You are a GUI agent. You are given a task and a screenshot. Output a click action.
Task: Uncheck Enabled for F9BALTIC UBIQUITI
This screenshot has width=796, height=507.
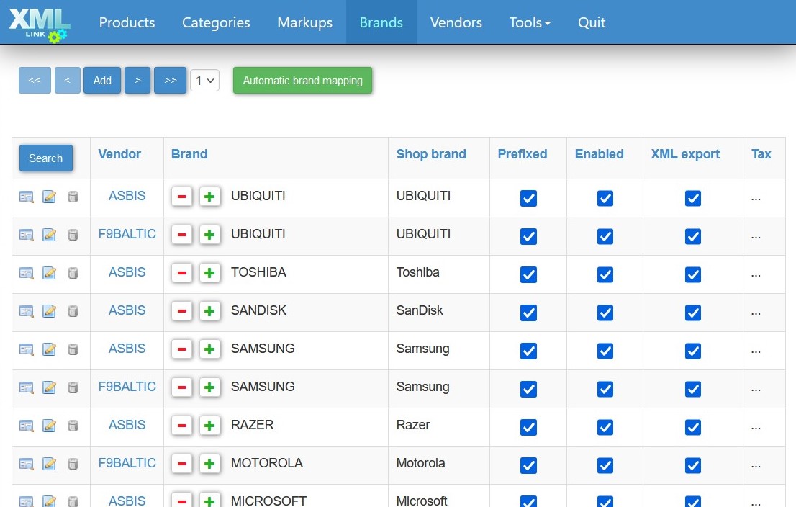tap(605, 236)
